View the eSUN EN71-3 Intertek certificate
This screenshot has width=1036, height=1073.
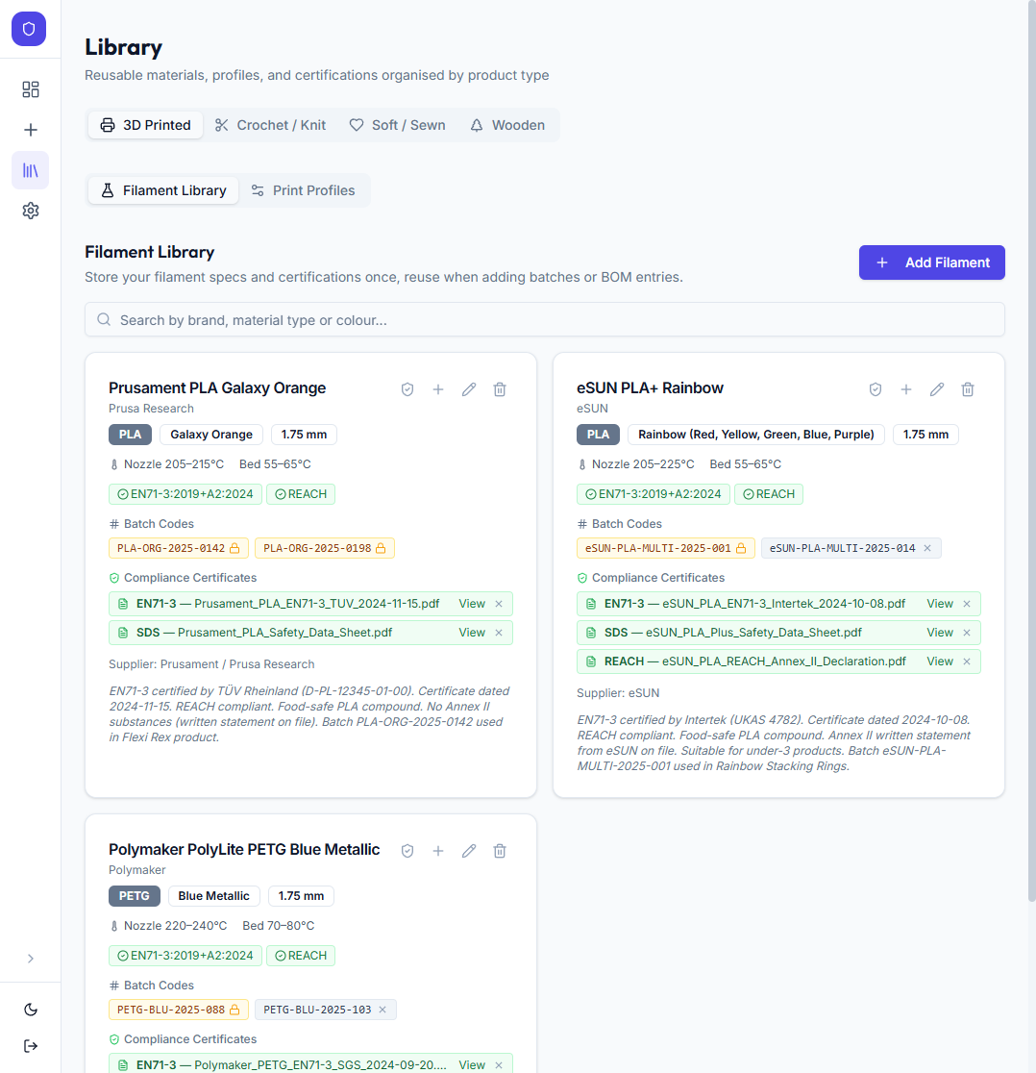[x=940, y=604]
